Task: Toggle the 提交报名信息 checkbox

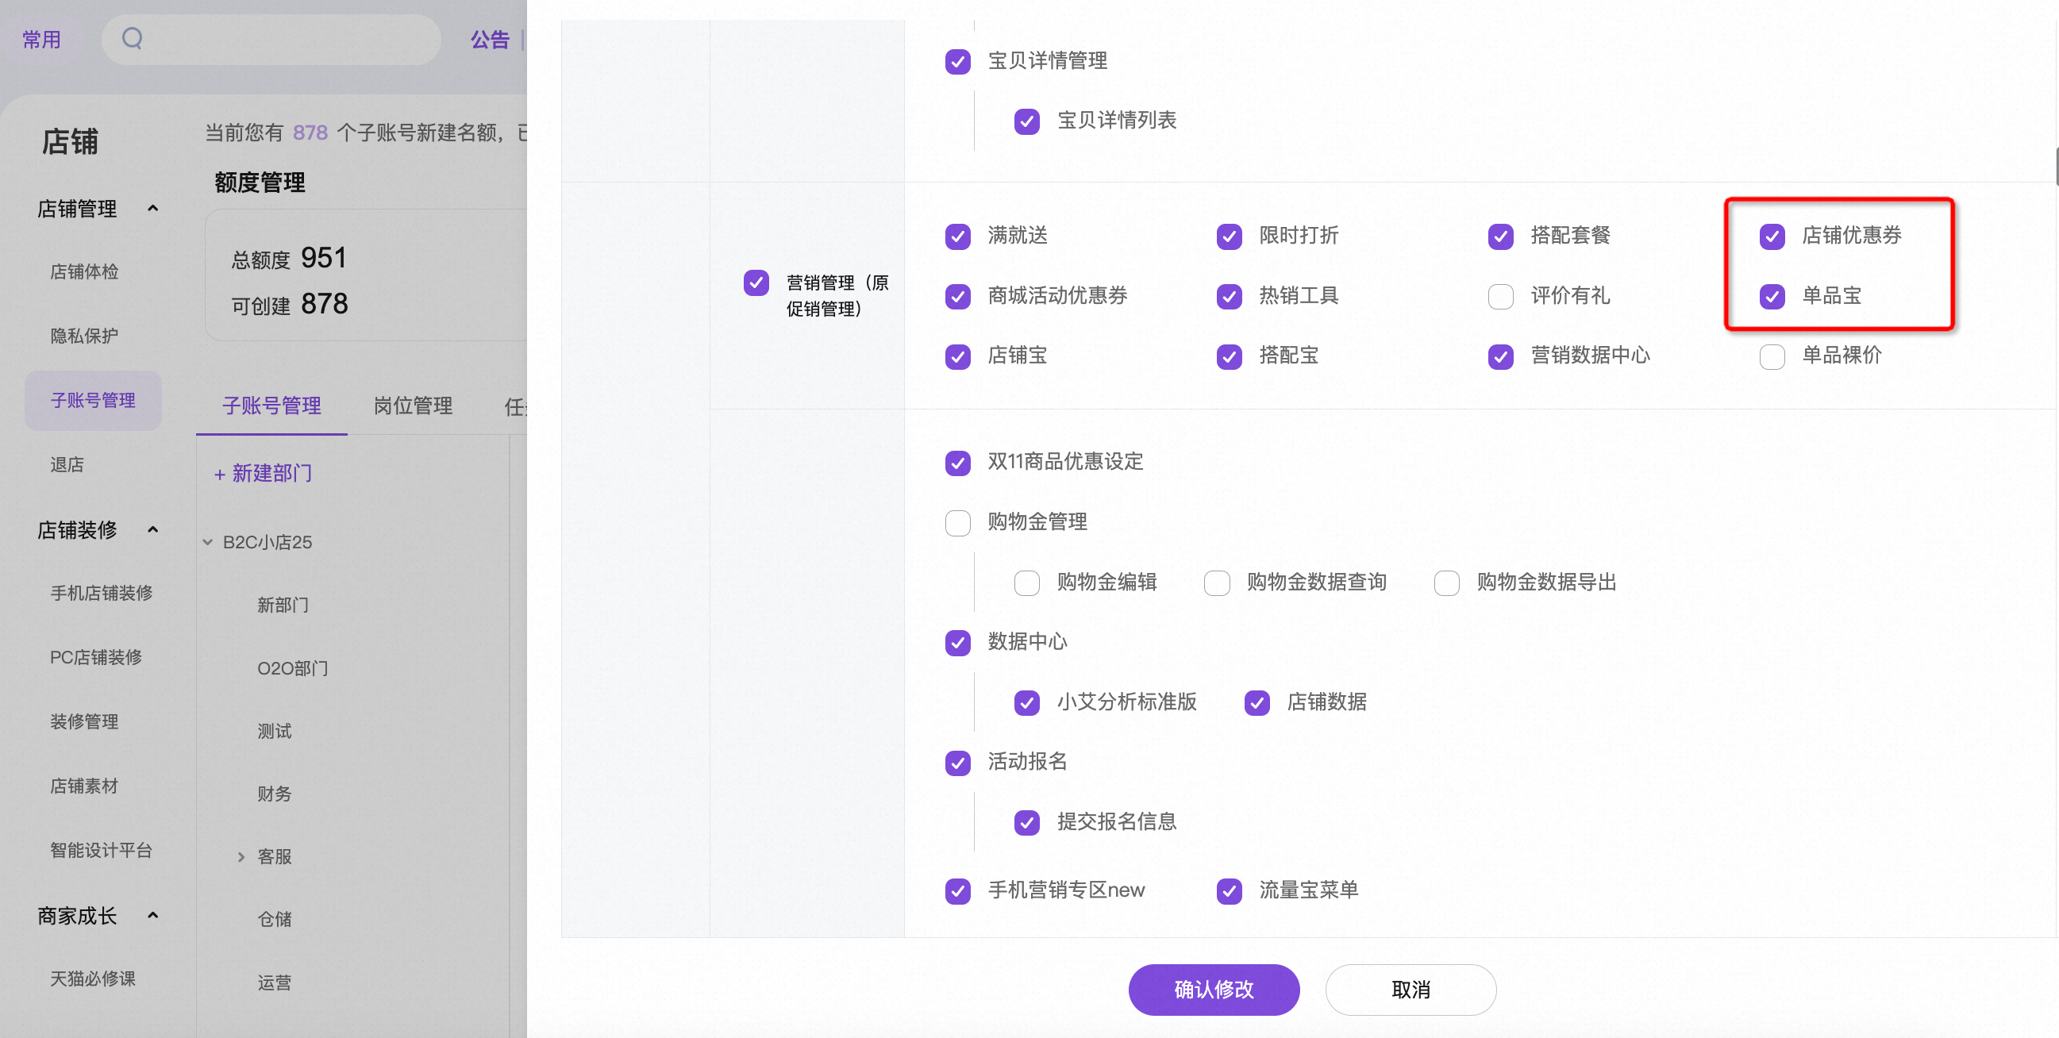Action: [1027, 823]
